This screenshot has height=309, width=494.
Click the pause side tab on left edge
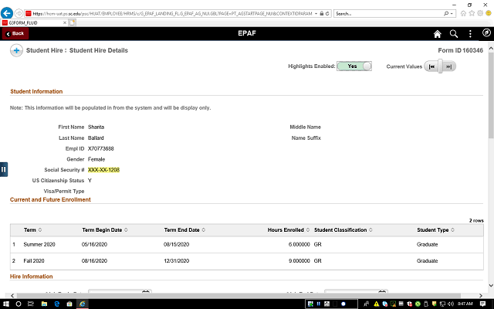[4, 169]
